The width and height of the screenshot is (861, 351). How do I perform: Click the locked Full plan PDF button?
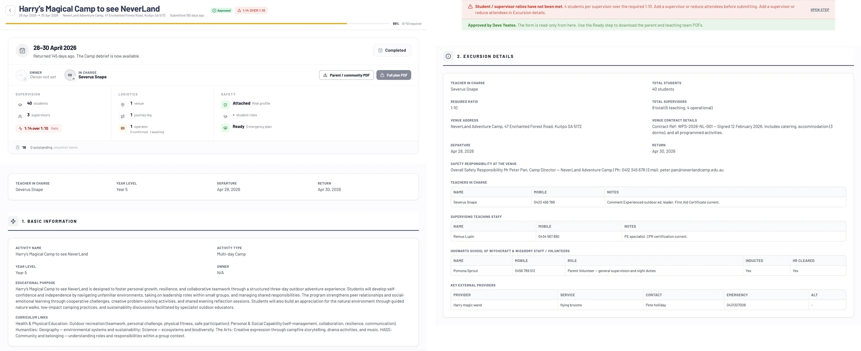394,75
